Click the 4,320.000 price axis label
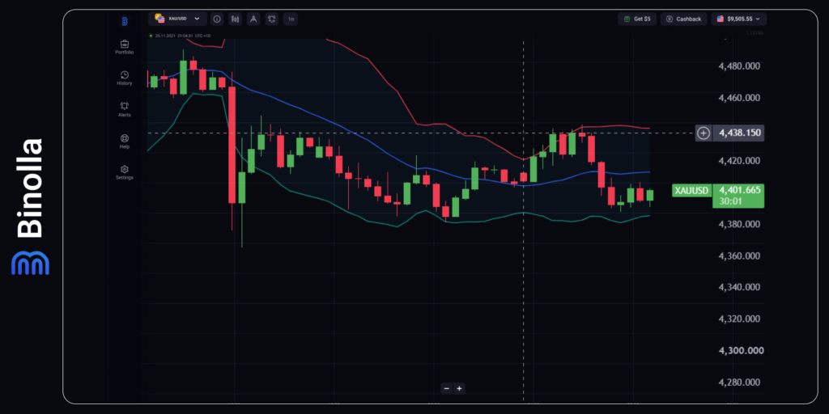 tap(740, 319)
